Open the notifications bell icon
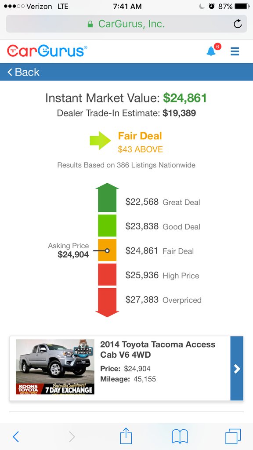Image resolution: width=253 pixels, height=450 pixels. [211, 51]
